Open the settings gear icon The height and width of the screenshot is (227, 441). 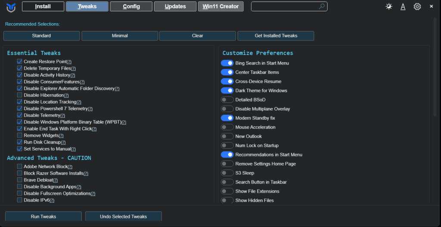[x=417, y=6]
